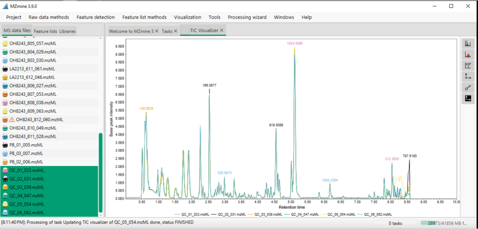This screenshot has width=478, height=229.
Task: Toggle the 227 peak labels icon
Action: click(x=468, y=65)
